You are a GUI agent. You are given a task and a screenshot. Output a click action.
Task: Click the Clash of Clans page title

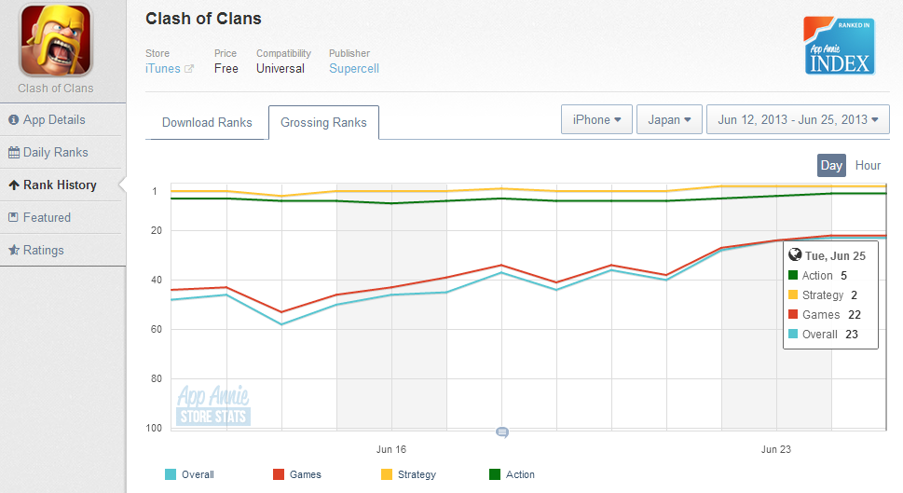coord(203,19)
